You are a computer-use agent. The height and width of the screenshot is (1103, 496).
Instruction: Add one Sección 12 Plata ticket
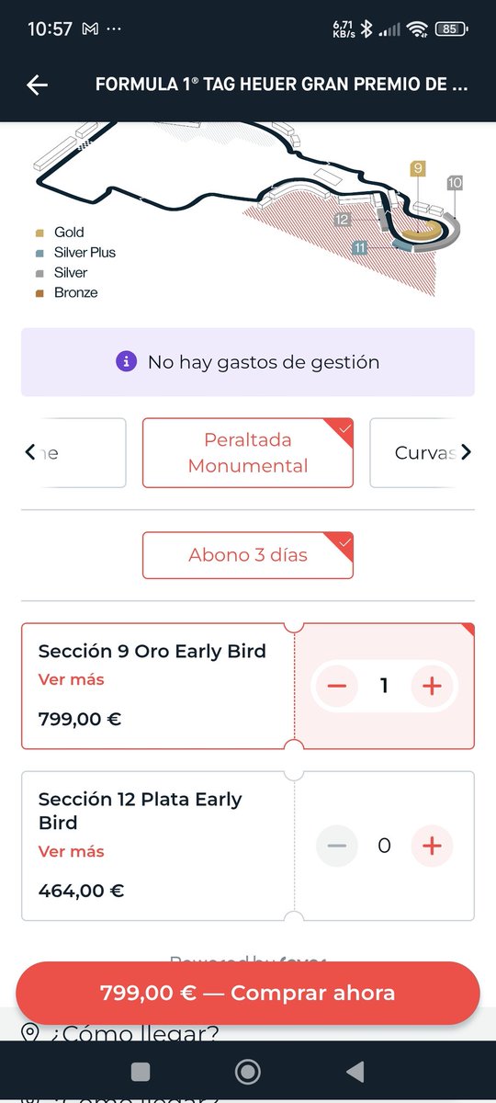(x=433, y=846)
